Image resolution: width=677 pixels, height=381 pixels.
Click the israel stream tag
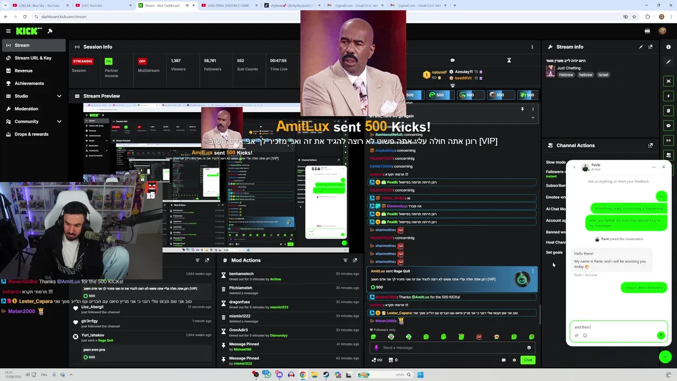click(x=603, y=75)
